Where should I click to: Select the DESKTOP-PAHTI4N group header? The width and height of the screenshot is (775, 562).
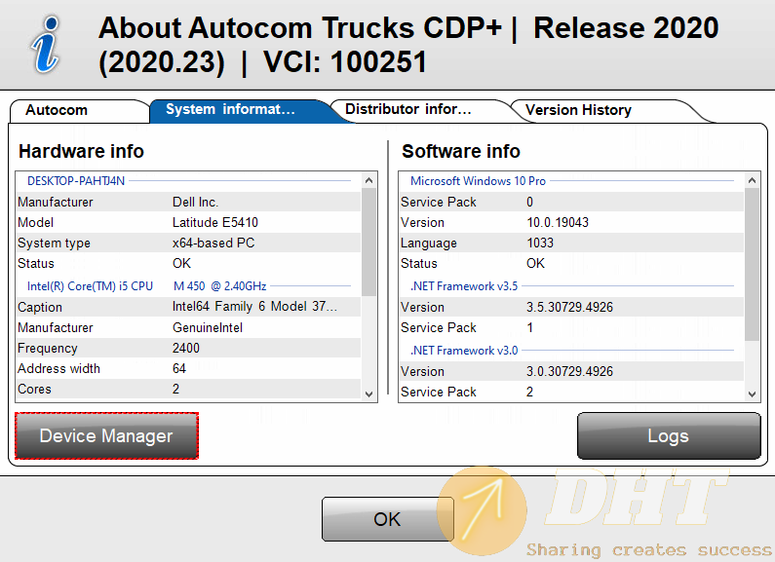(x=76, y=180)
